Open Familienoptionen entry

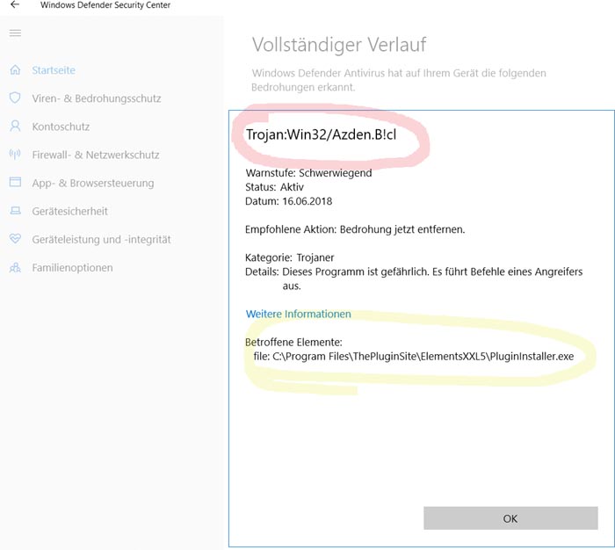coord(73,268)
